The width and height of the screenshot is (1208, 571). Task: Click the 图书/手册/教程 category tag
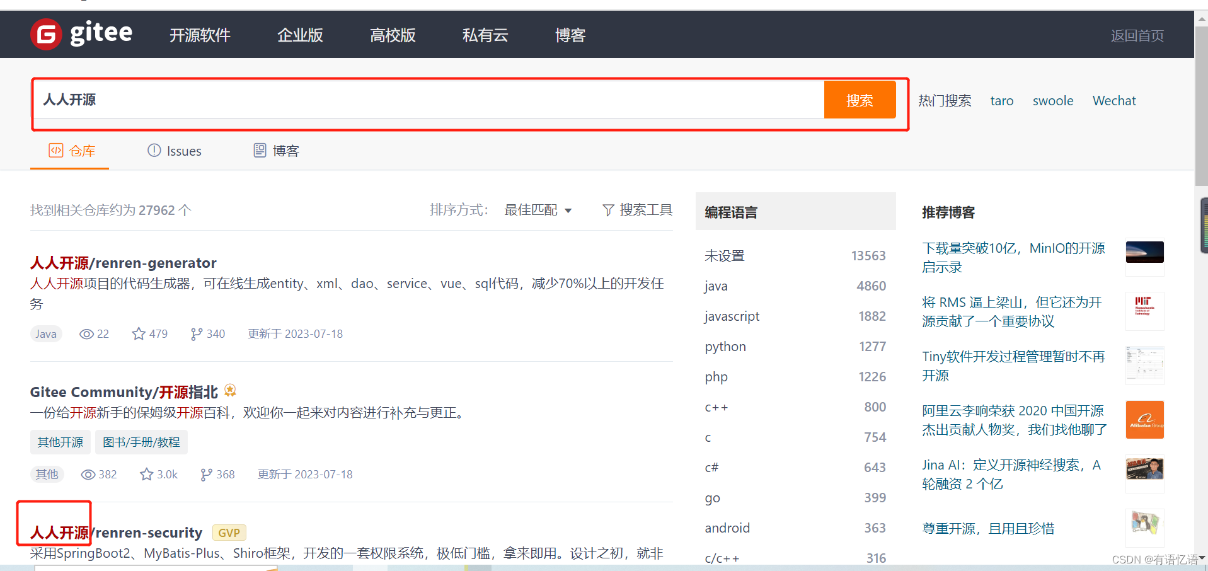click(141, 442)
